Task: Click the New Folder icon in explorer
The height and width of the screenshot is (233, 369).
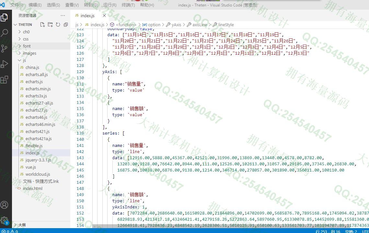Action: (x=50, y=25)
